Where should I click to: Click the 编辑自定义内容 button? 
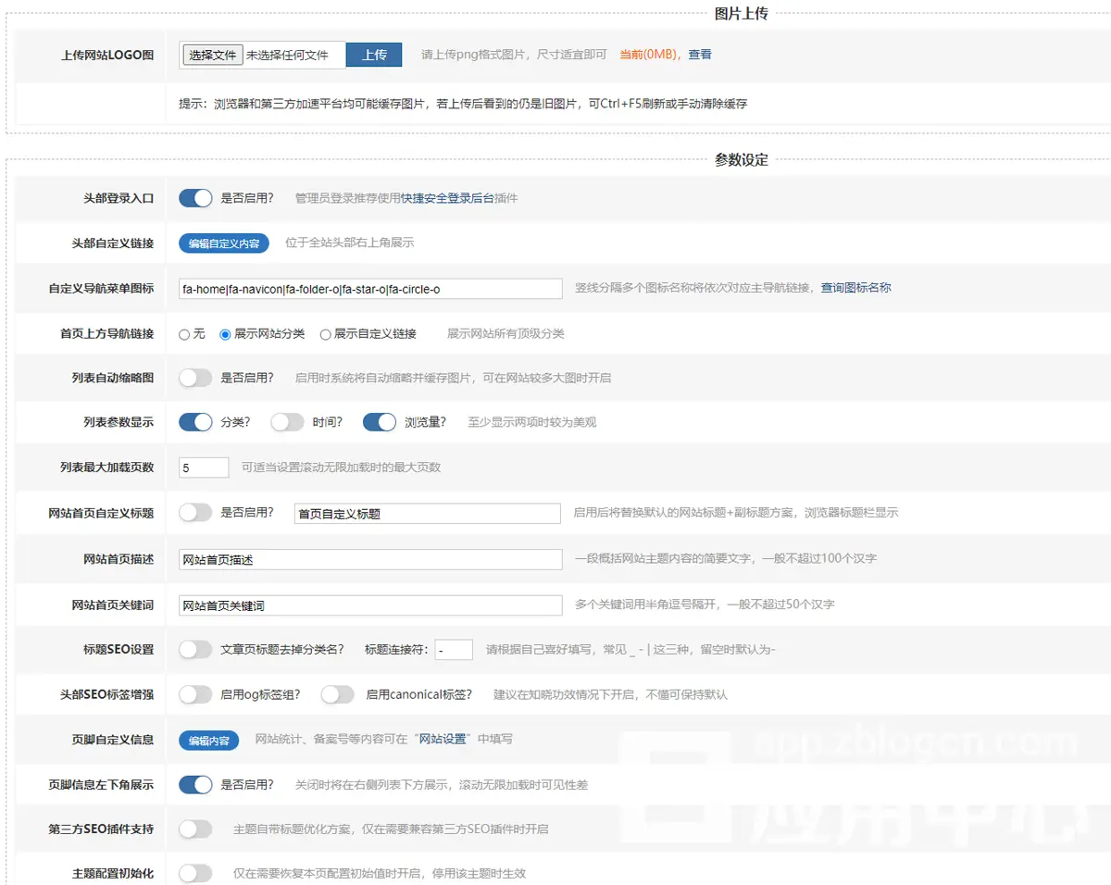point(223,243)
